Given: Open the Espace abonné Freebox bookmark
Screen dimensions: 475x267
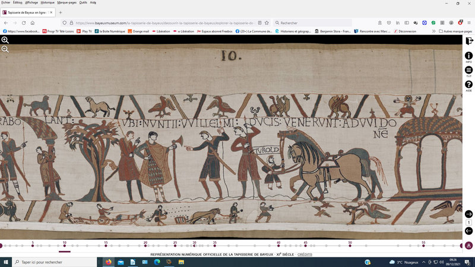Looking at the screenshot, I should pos(215,31).
